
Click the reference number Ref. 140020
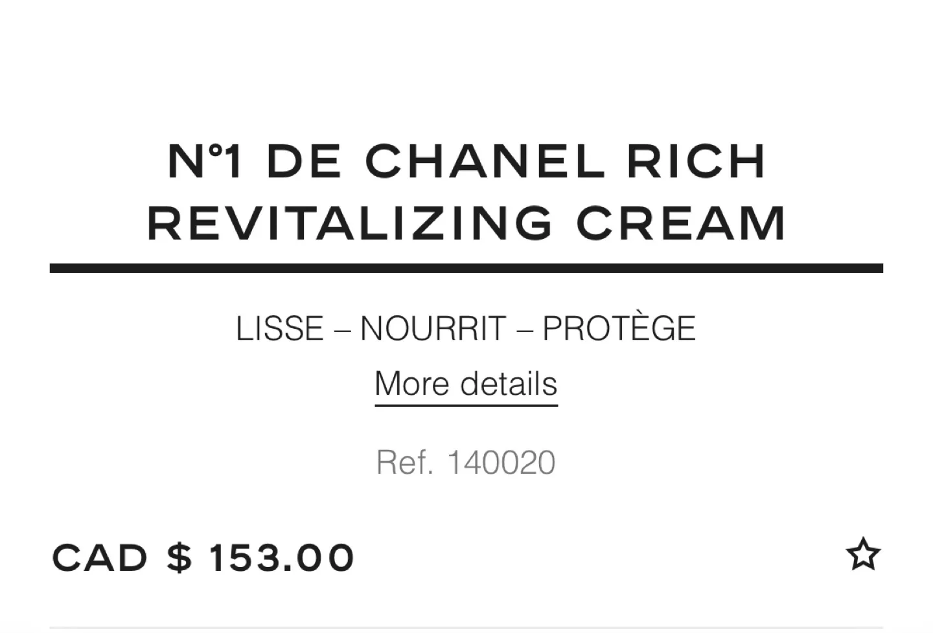(466, 461)
